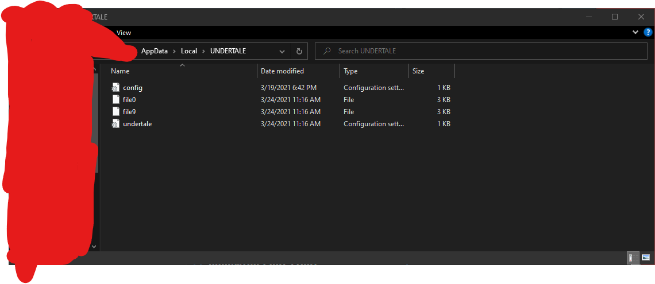Expand the ribbon with the chevron
The width and height of the screenshot is (655, 284).
(x=635, y=33)
